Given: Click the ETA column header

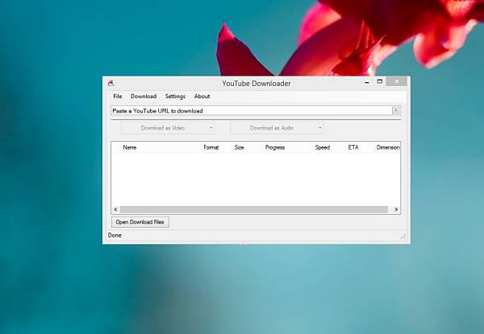Looking at the screenshot, I should pos(353,147).
